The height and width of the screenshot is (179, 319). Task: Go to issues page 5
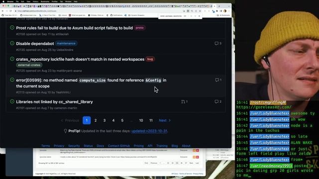click(122, 120)
